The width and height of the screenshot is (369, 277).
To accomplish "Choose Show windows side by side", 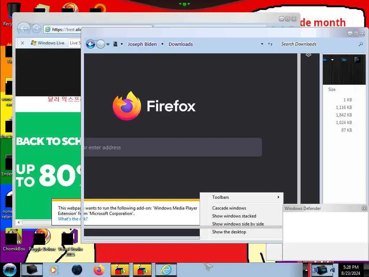I will (241, 224).
